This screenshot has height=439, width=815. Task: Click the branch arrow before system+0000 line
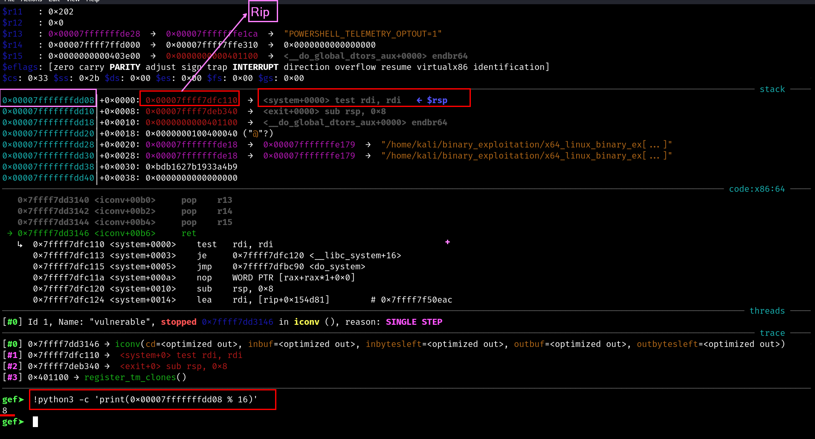coord(20,244)
